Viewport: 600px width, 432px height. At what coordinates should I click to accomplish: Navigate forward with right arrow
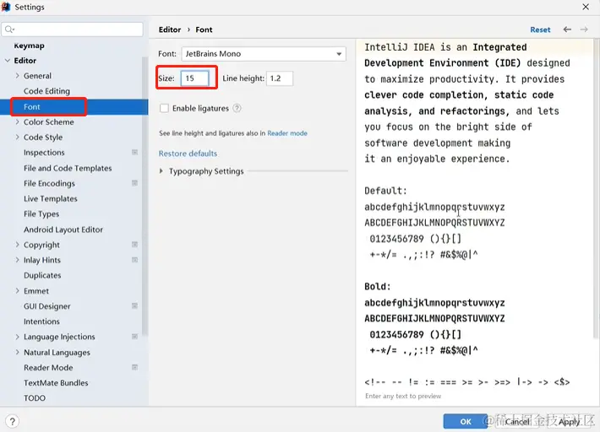pos(584,30)
